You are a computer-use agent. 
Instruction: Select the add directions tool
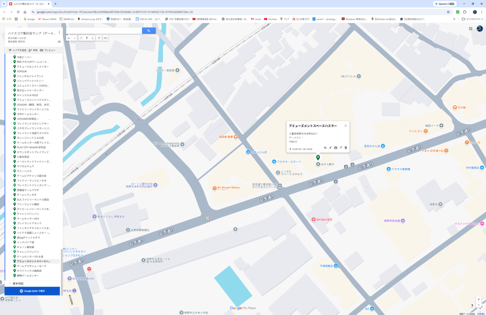(x=99, y=38)
